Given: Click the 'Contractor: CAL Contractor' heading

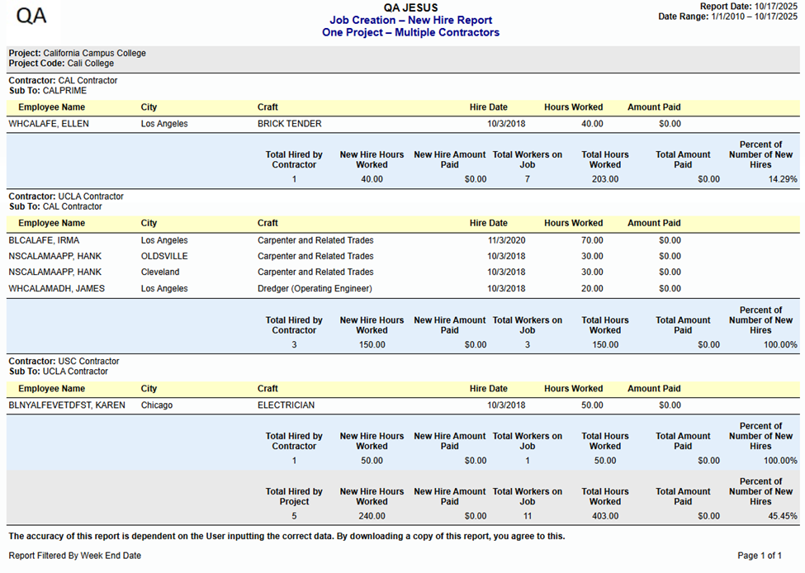Looking at the screenshot, I should pyautogui.click(x=63, y=80).
